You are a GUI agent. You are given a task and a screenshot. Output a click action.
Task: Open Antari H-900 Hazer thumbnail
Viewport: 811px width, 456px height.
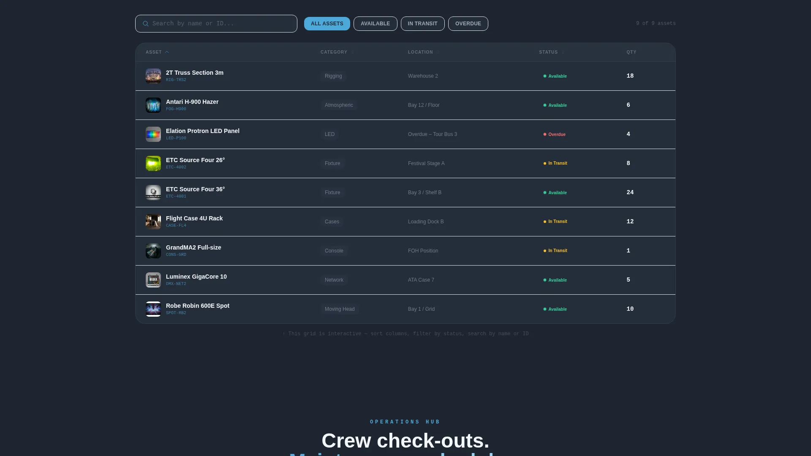tap(153, 105)
